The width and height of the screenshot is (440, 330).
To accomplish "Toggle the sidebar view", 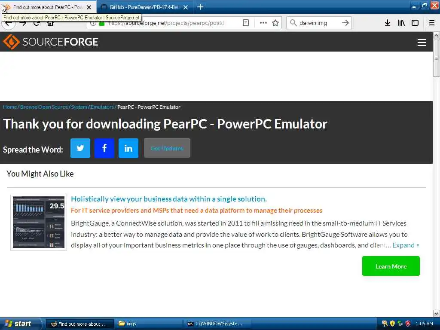I will (x=415, y=23).
